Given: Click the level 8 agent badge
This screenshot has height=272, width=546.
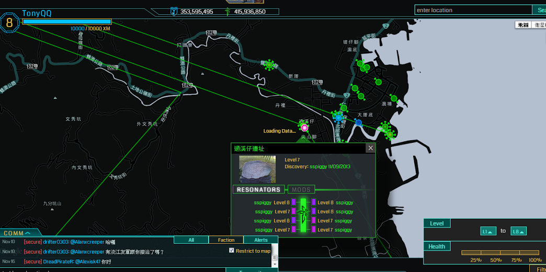Looking at the screenshot, I should click(x=9, y=23).
